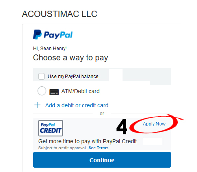Screen dimensions: 197x172
Task: Click the 'or' divider text
Action: (x=102, y=114)
